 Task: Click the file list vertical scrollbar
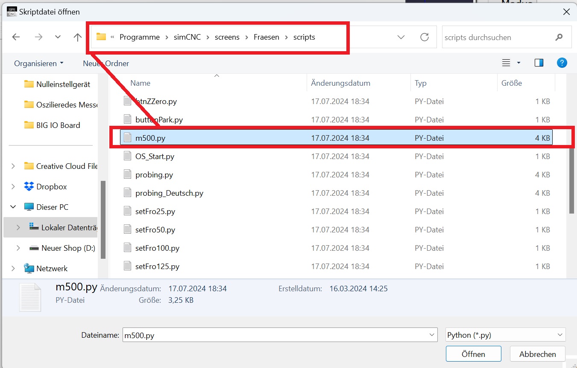(571, 179)
